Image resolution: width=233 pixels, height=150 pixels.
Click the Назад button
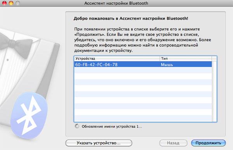[x=173, y=143]
